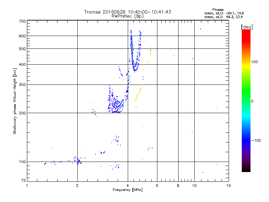Click the x-axis tick label '8'
Image resolution: width=269 pixels, height=202 pixels.
(x=178, y=186)
